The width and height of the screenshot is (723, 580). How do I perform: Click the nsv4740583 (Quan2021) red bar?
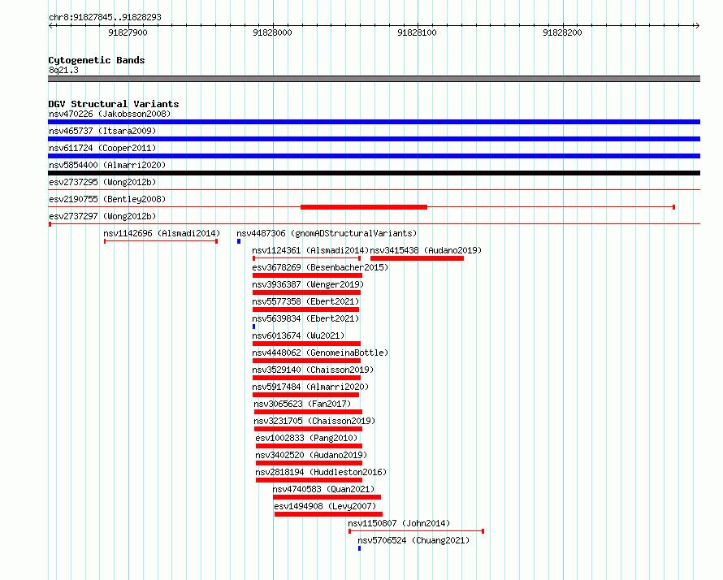[x=327, y=497]
